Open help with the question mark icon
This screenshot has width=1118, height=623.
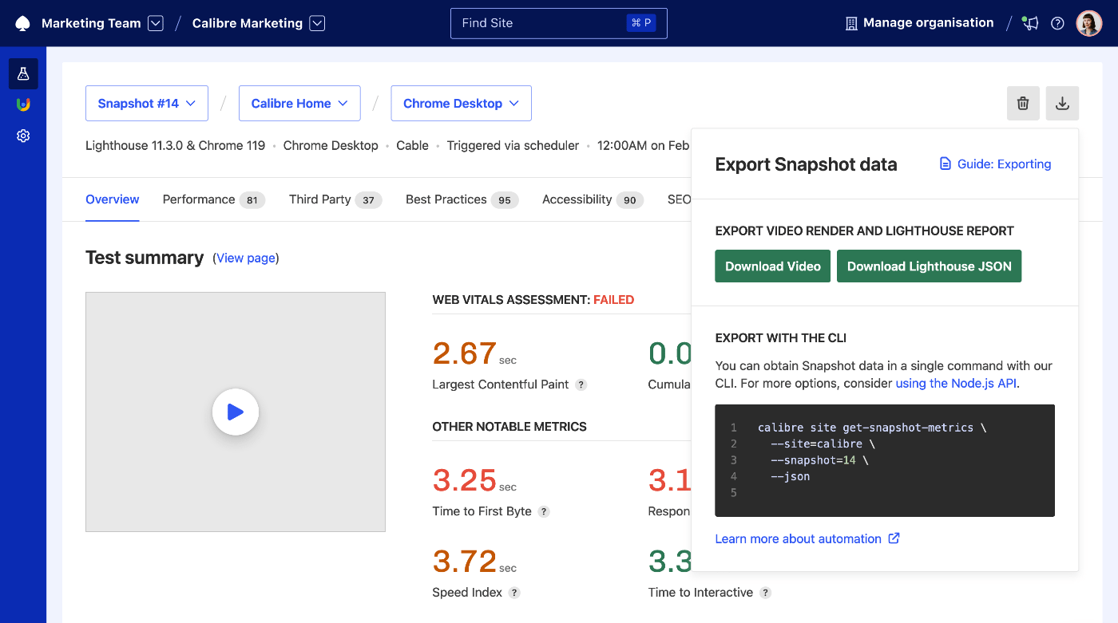tap(1058, 23)
